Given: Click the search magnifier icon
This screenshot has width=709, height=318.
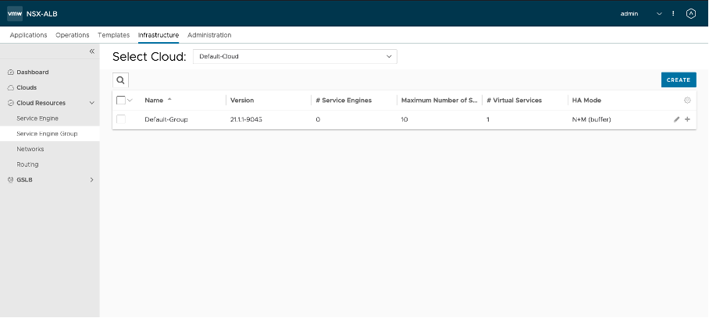Looking at the screenshot, I should pos(120,79).
